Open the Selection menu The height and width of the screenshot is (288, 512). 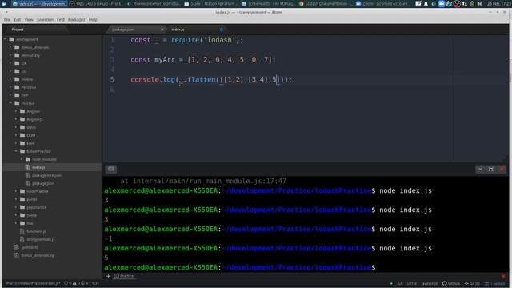point(45,19)
